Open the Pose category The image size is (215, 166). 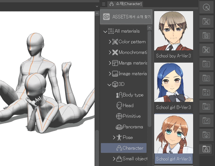click(x=128, y=137)
